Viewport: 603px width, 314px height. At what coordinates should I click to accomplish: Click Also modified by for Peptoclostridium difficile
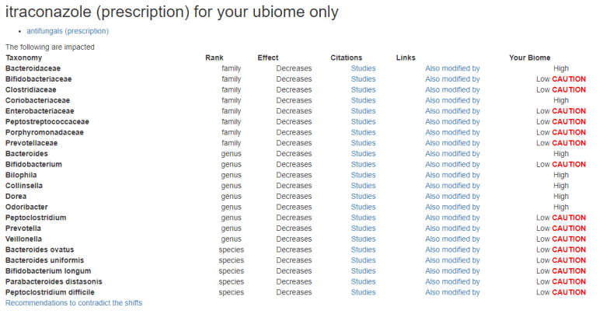(x=452, y=293)
